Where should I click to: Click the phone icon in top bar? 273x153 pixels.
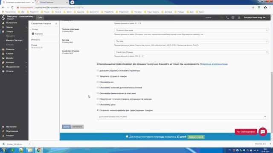227,17
